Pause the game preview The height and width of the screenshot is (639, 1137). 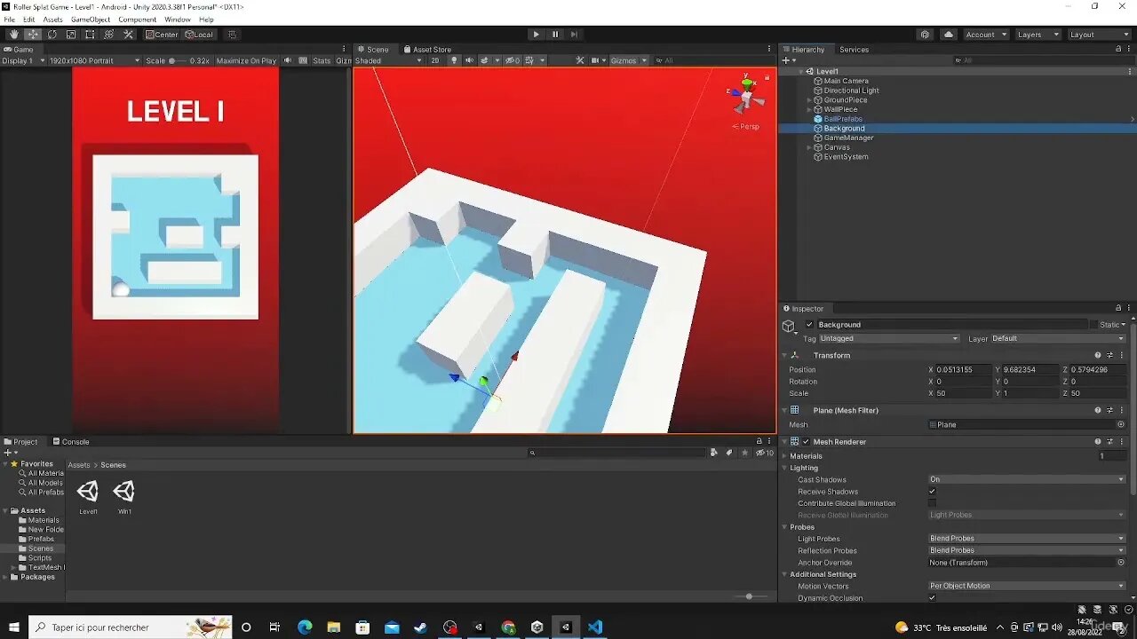click(555, 35)
